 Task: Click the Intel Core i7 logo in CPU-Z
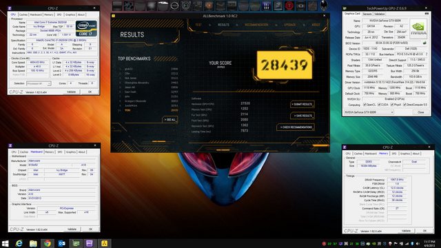tap(86, 28)
